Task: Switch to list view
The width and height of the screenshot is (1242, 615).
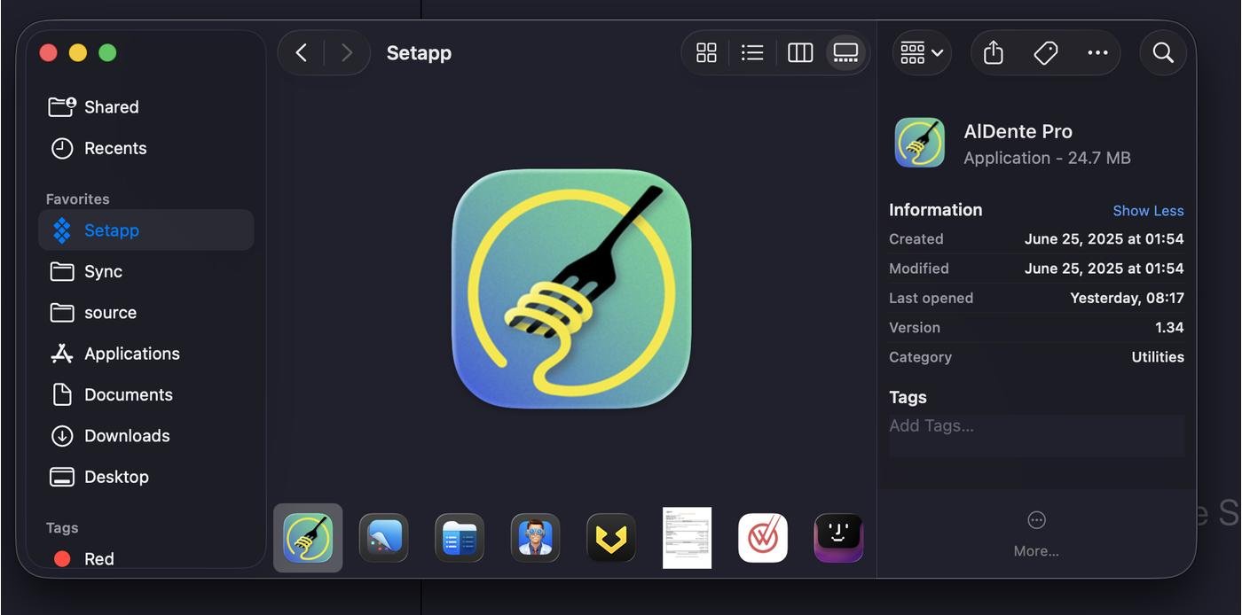Action: pos(752,53)
